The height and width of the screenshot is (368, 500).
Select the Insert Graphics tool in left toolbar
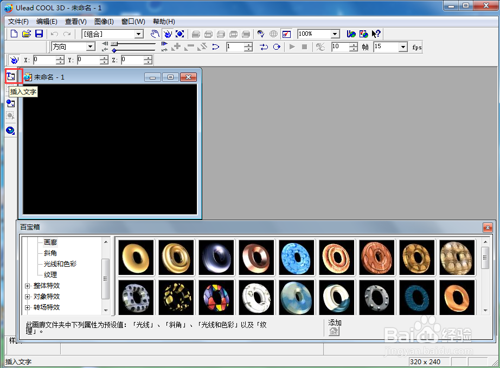pos(10,103)
